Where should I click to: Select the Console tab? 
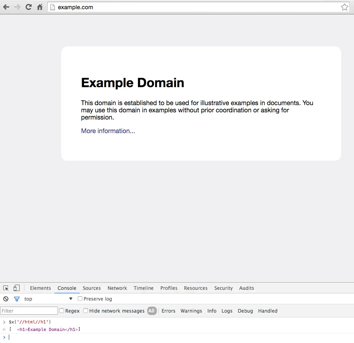(x=67, y=288)
